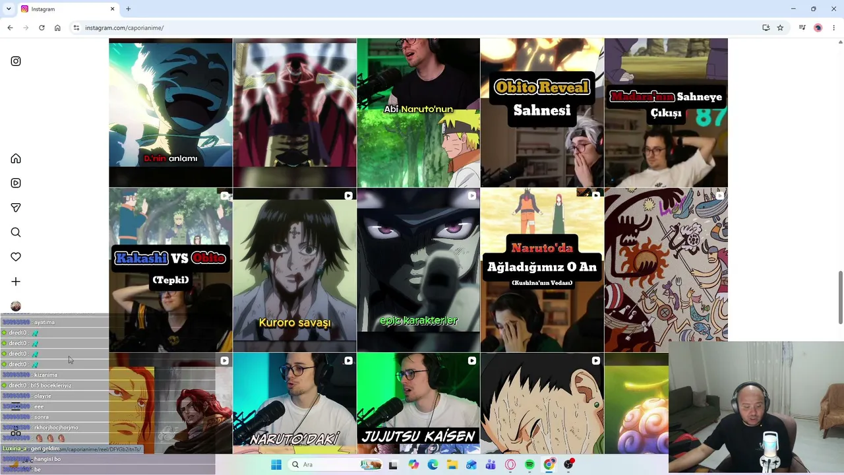
Task: Select the Instagram browser tab
Action: (67, 9)
